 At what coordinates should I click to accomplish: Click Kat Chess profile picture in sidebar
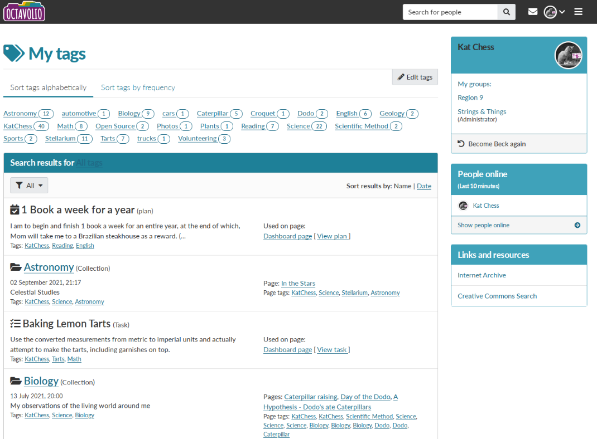click(x=568, y=56)
